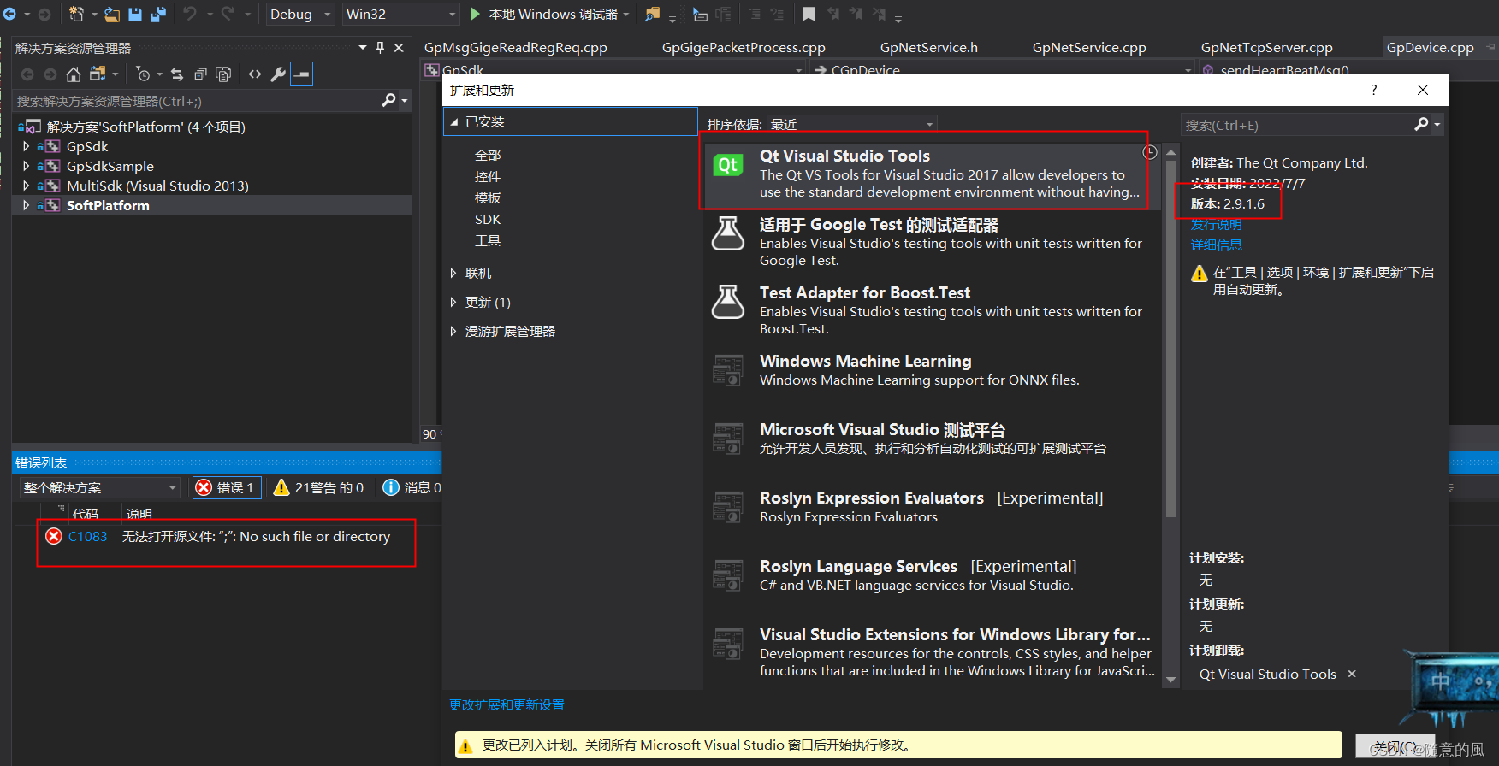This screenshot has height=766, width=1499.
Task: Expand the MultiSdk project node
Action: (26, 186)
